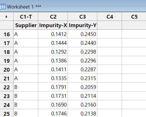Click the cell with value 0.1292
The width and height of the screenshot is (146, 117).
coord(53,52)
